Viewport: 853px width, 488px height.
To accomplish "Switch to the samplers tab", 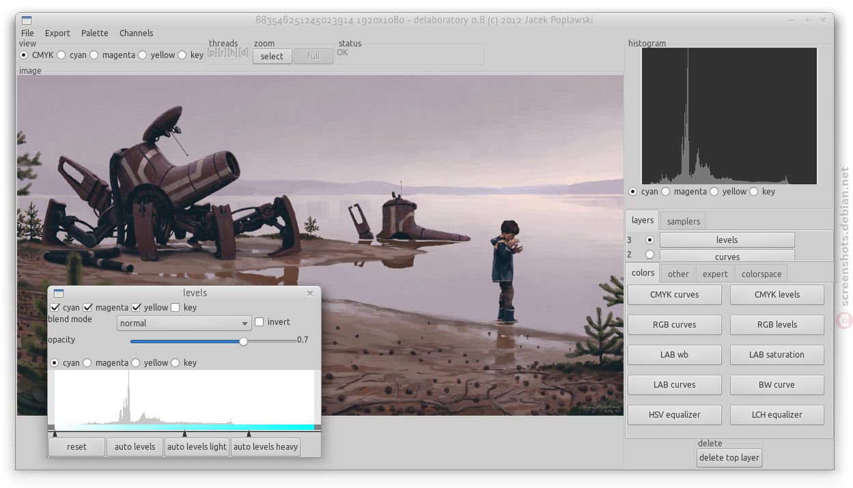I will point(684,221).
